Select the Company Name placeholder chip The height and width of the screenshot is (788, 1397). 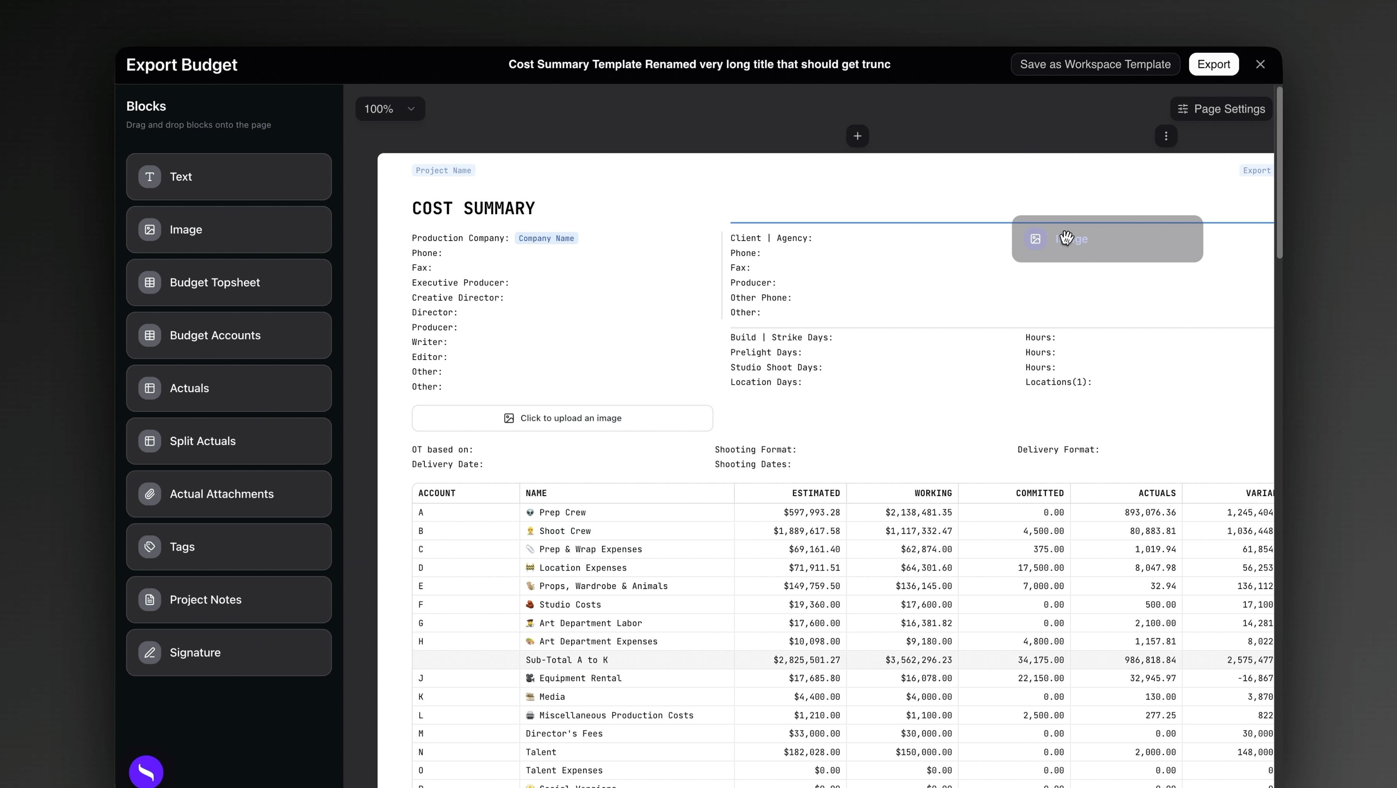546,238
